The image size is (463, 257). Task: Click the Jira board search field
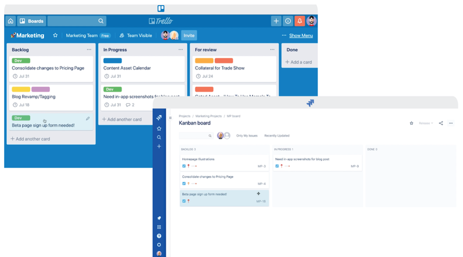click(196, 135)
